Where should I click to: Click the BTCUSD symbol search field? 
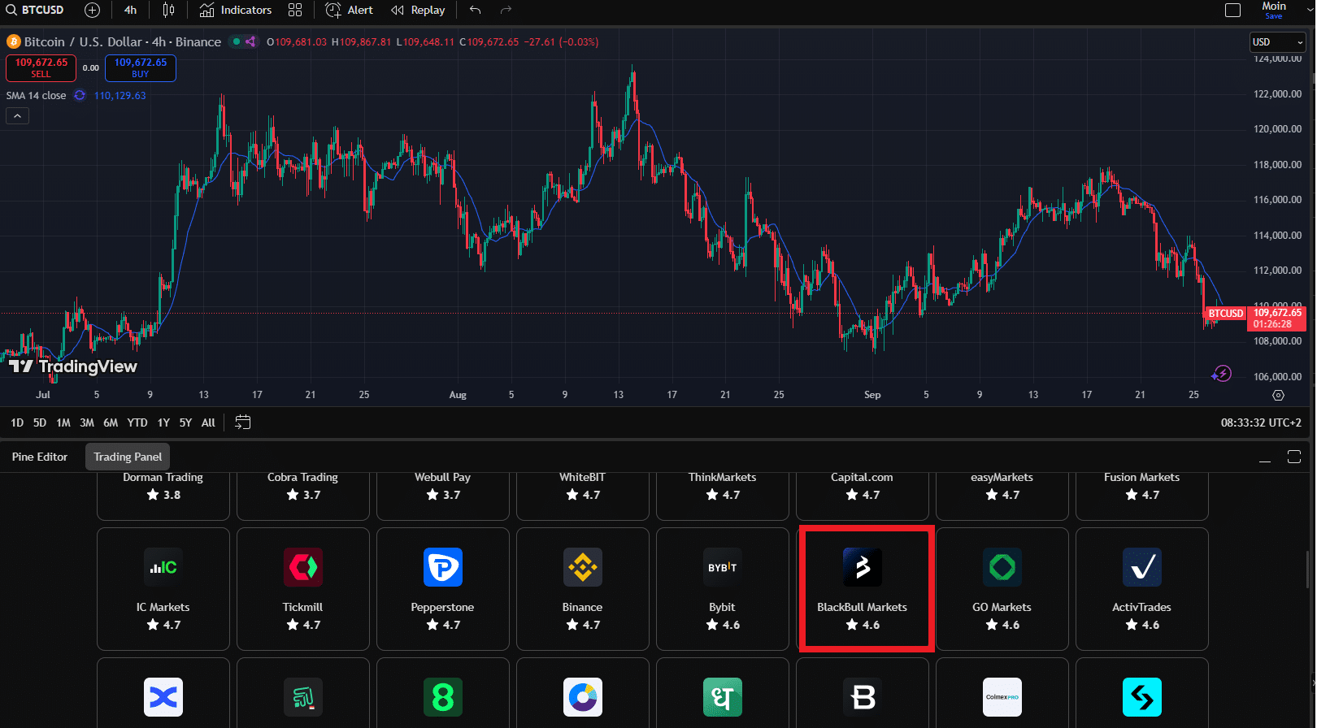(x=37, y=11)
